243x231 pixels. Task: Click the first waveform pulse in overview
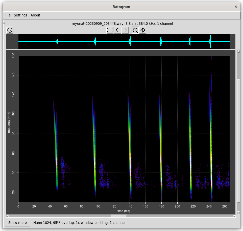[57, 41]
